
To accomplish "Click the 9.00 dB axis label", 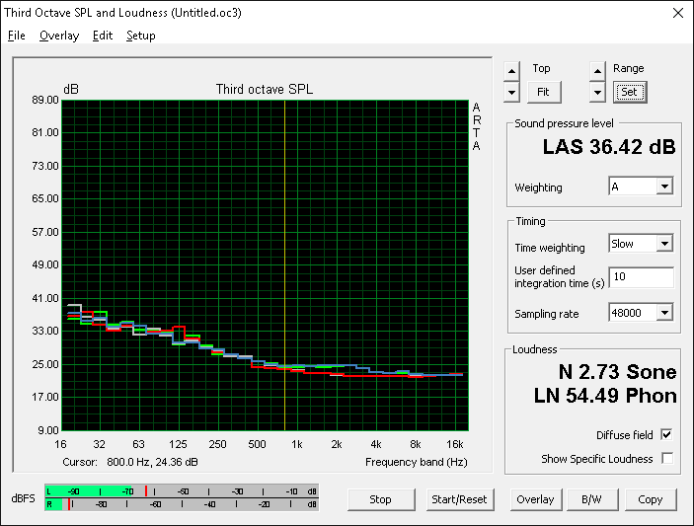I will pyautogui.click(x=48, y=430).
